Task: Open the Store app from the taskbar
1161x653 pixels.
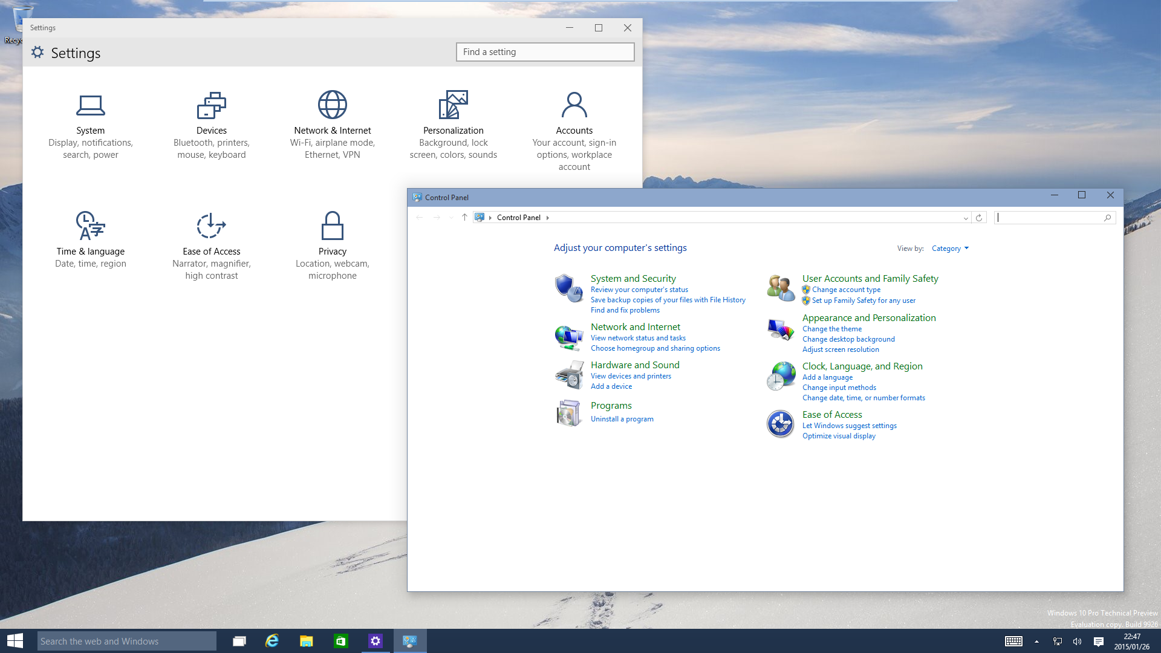Action: click(x=341, y=641)
